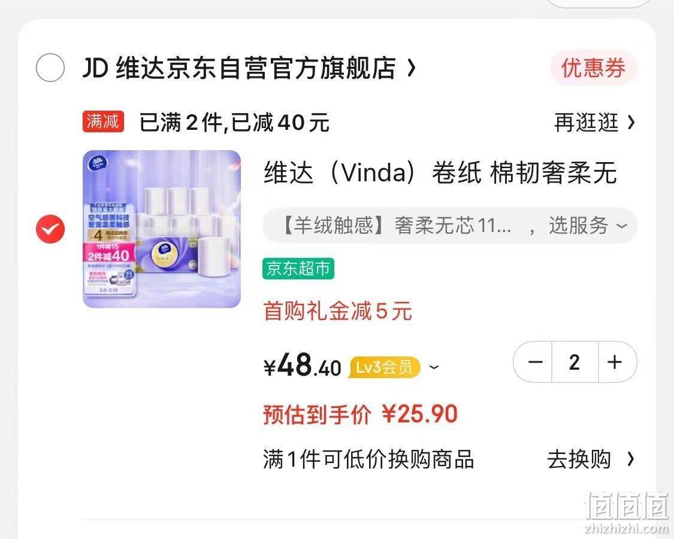674x539 pixels.
Task: Open the store page via the arrow after 旗舰店
Action: 412,68
